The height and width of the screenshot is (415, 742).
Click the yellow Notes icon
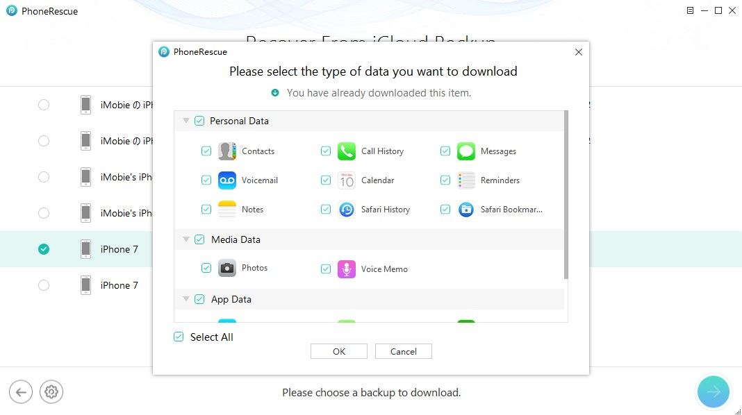tap(227, 210)
